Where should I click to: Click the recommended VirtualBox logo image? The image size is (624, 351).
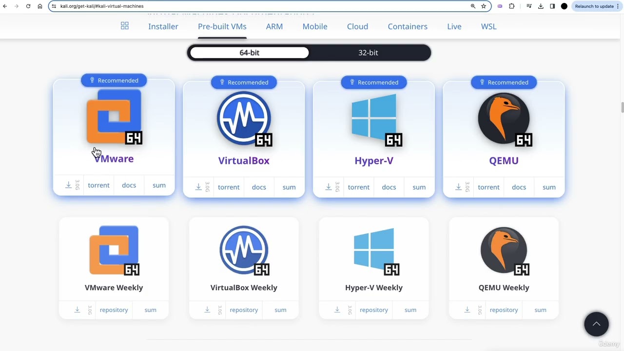(244, 118)
